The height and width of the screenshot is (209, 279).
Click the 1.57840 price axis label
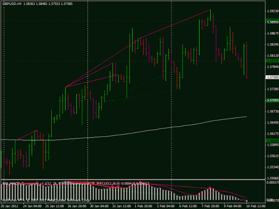[x=273, y=67]
